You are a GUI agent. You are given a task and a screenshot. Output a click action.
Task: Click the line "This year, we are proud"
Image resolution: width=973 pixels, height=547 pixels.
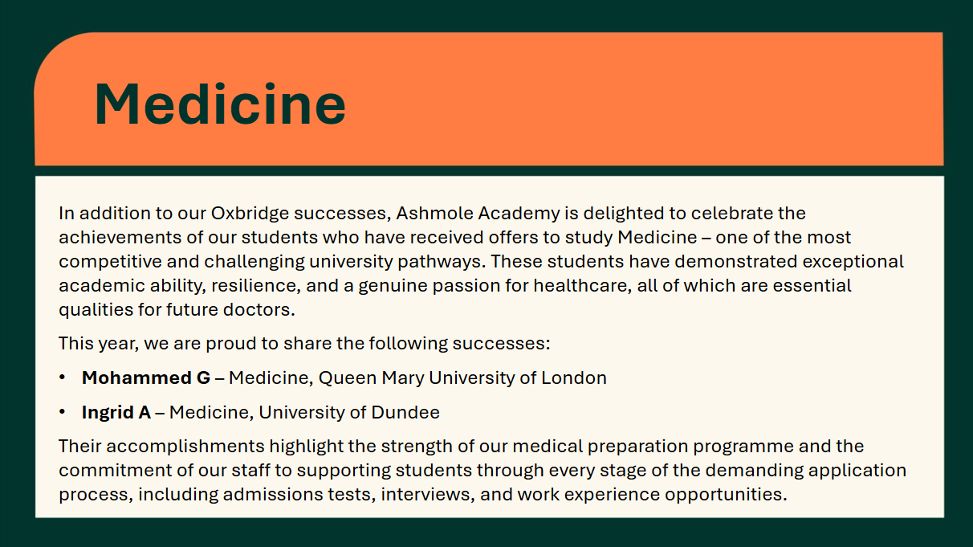[304, 344]
